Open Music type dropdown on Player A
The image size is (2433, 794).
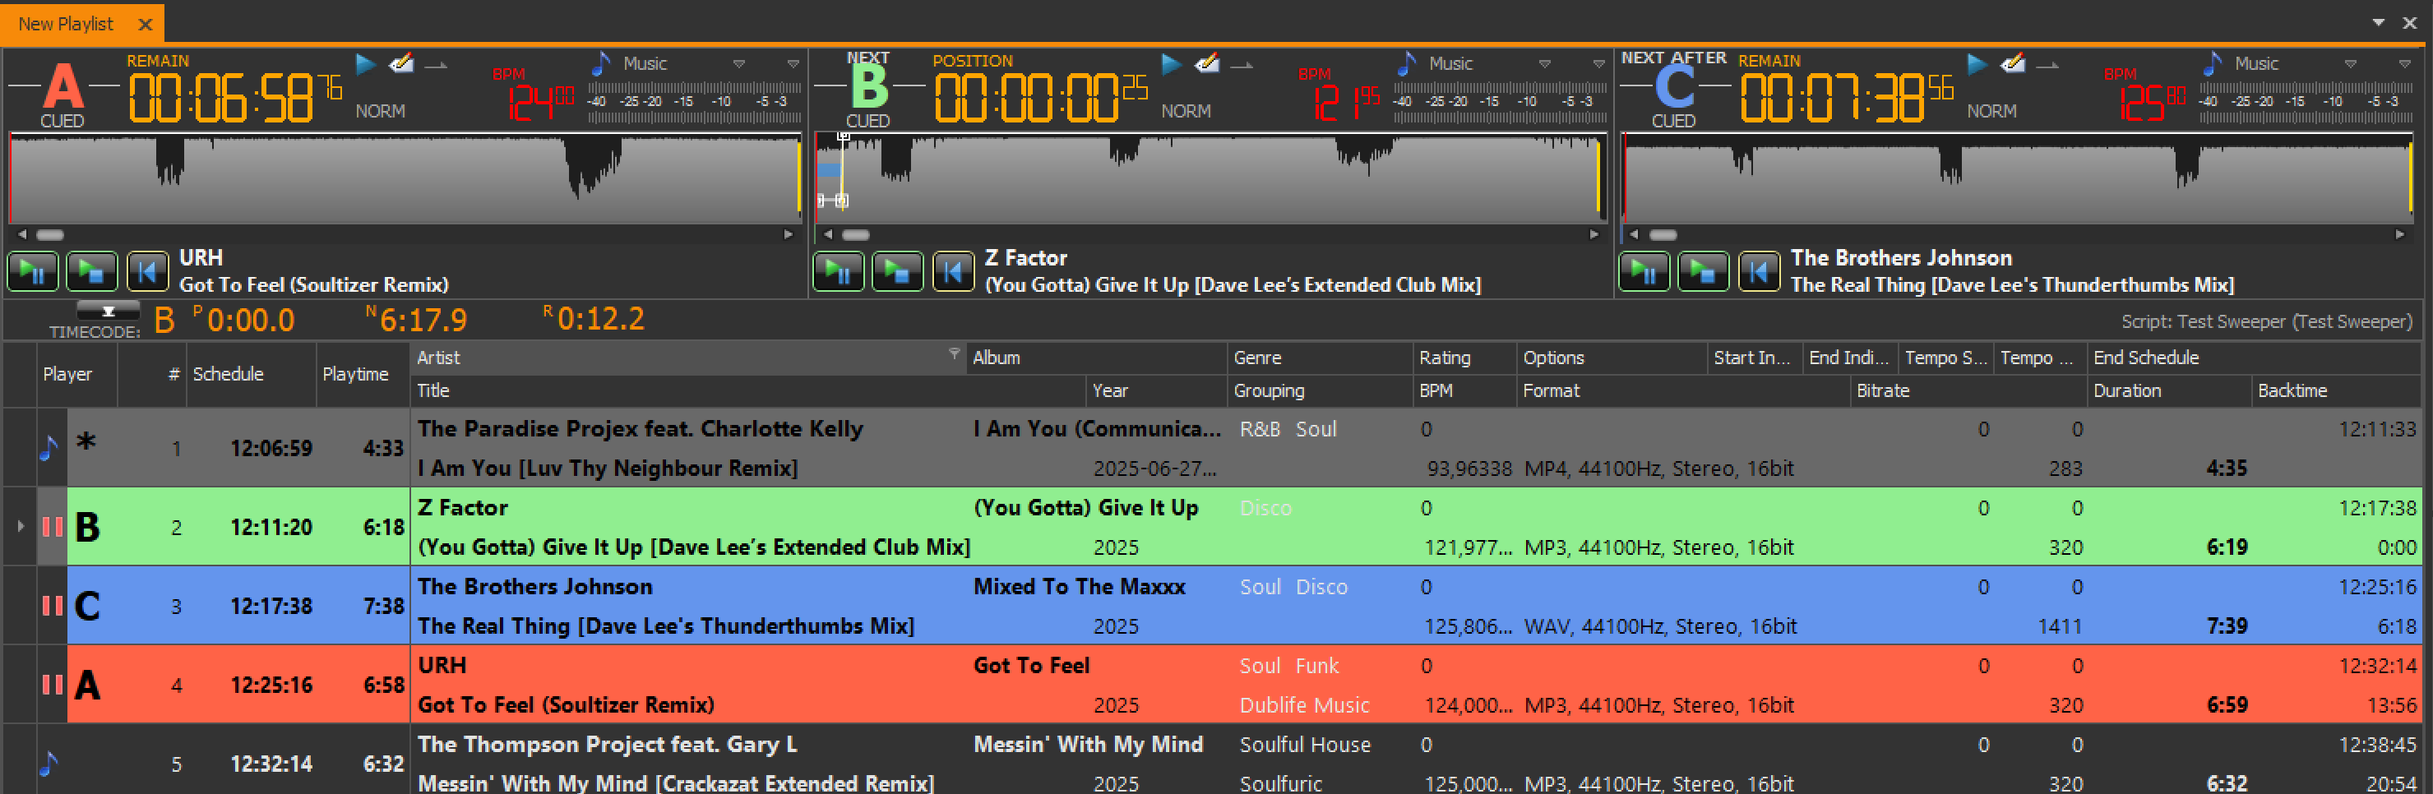pos(738,64)
